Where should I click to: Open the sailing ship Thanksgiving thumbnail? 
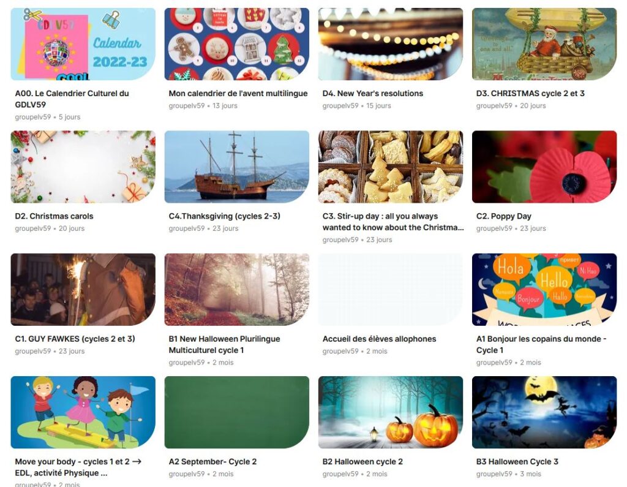click(x=237, y=167)
